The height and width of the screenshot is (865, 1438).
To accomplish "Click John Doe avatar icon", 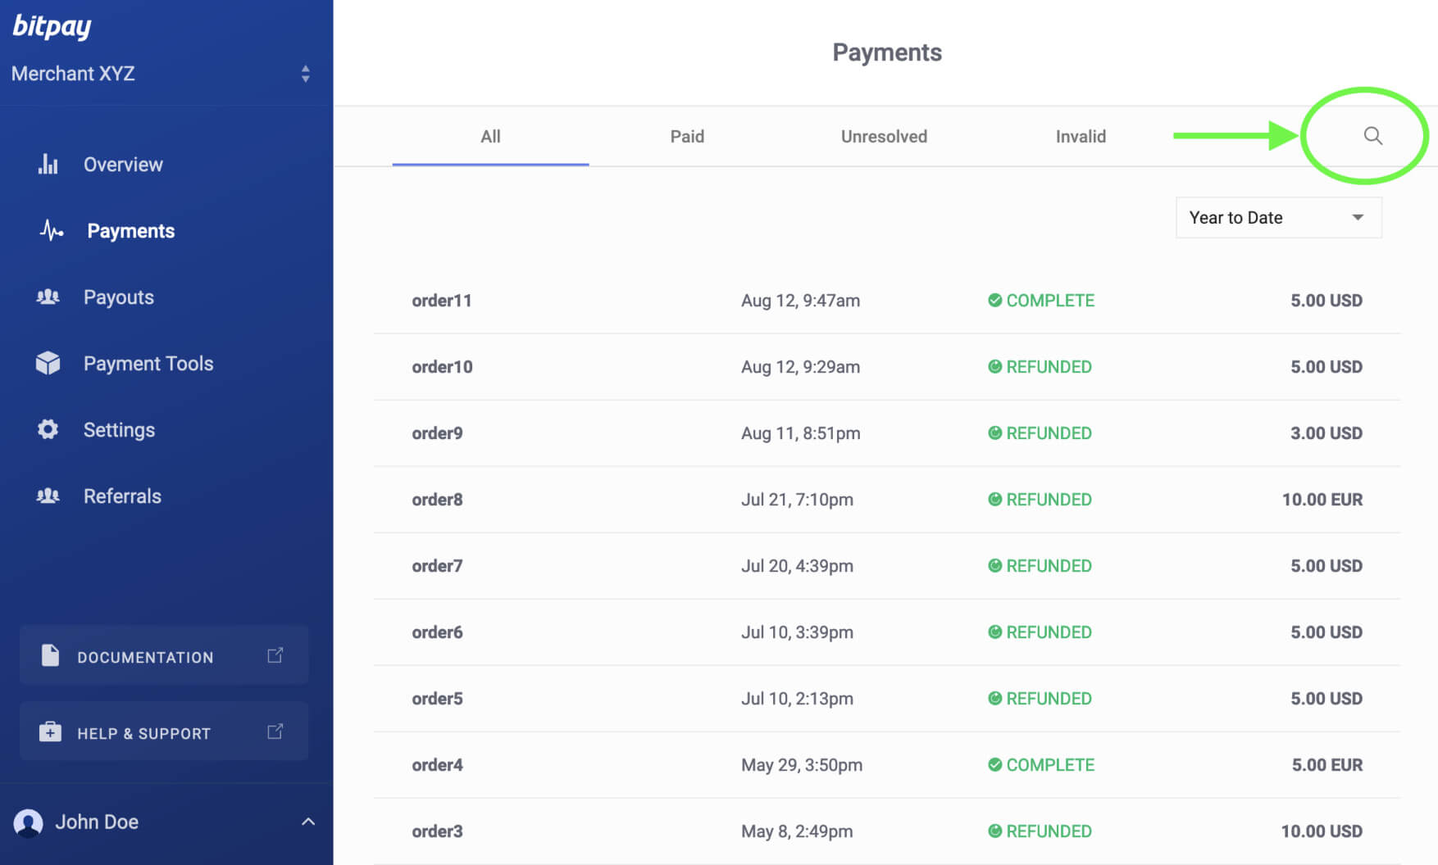I will [x=28, y=822].
